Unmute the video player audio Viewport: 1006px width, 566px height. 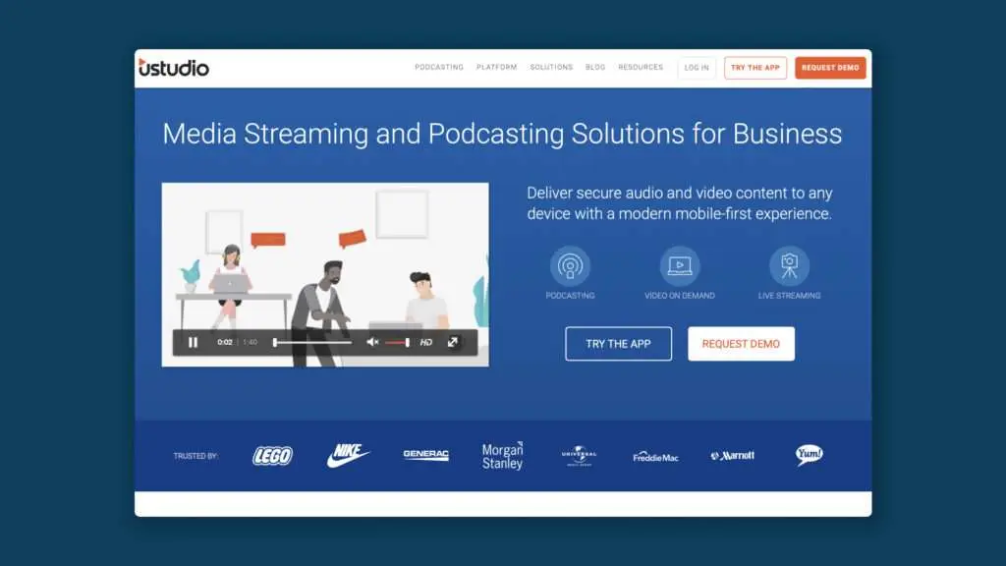tap(372, 342)
